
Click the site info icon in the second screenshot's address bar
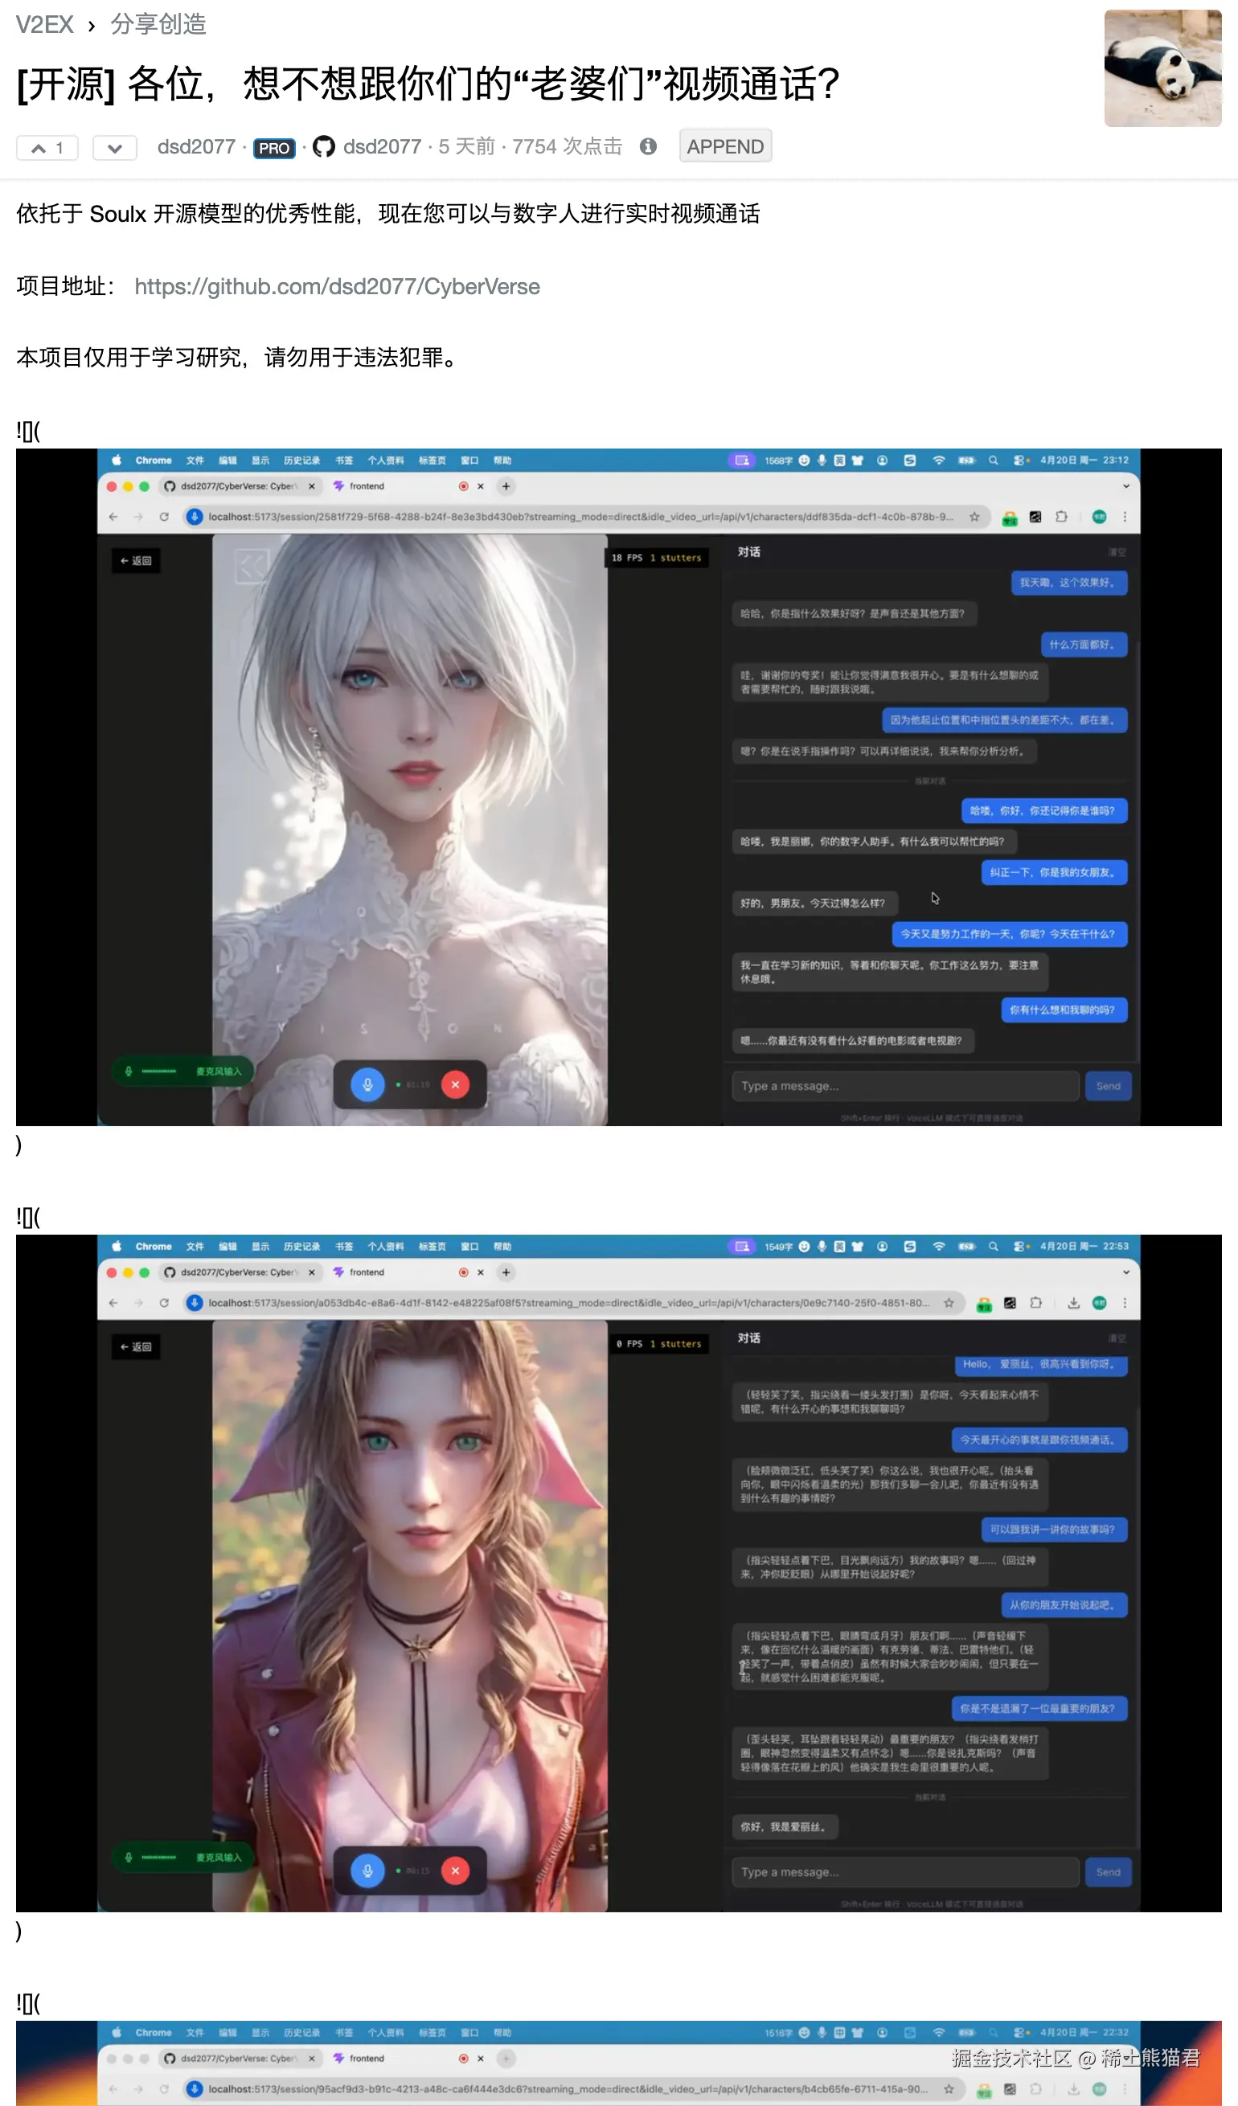pos(195,1303)
